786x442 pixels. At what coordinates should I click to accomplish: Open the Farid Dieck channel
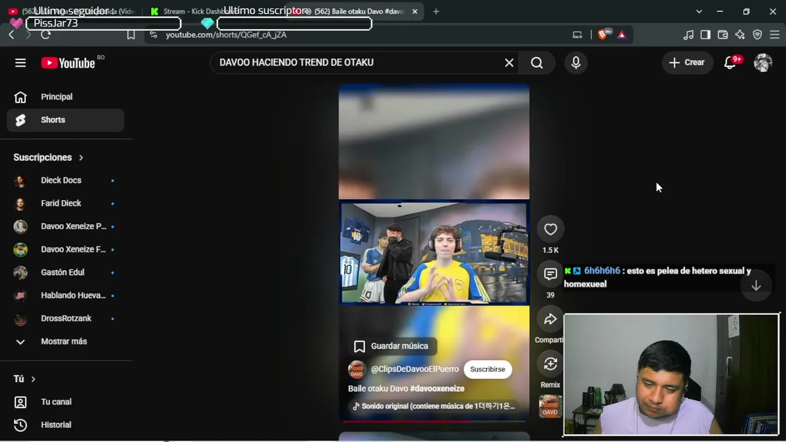(66, 203)
